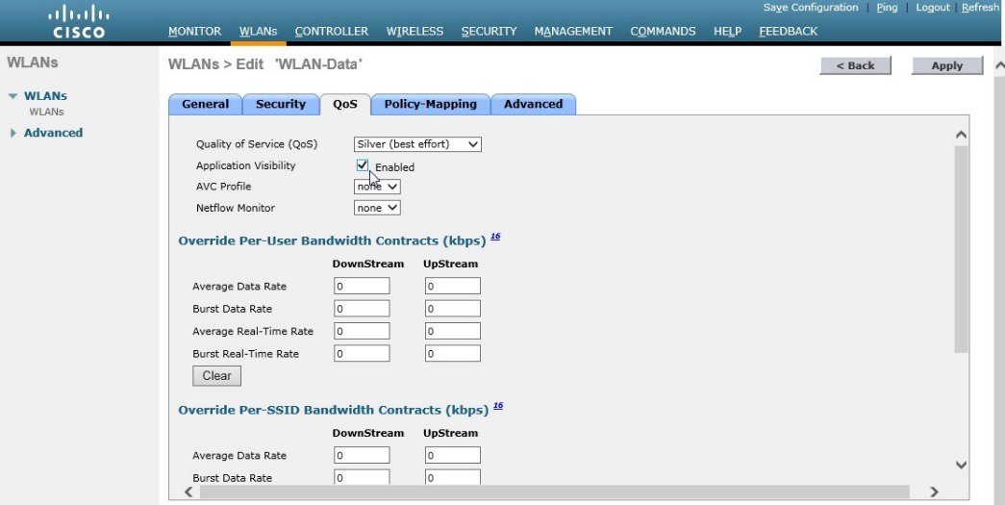Screen dimensions: 1005x505
Task: Click DownStream Burst Real-Time Rate field
Action: click(x=362, y=353)
